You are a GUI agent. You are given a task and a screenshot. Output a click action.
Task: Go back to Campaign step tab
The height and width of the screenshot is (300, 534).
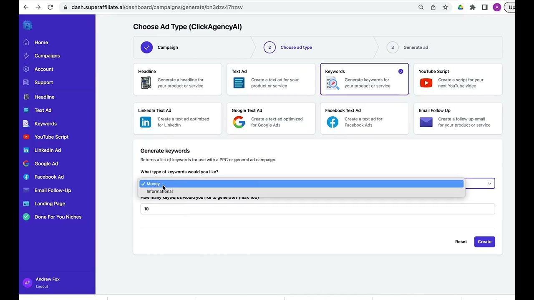167,47
